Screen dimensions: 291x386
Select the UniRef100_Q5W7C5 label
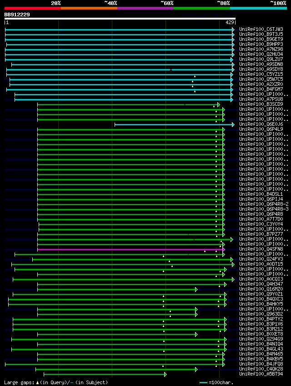[x=261, y=79]
